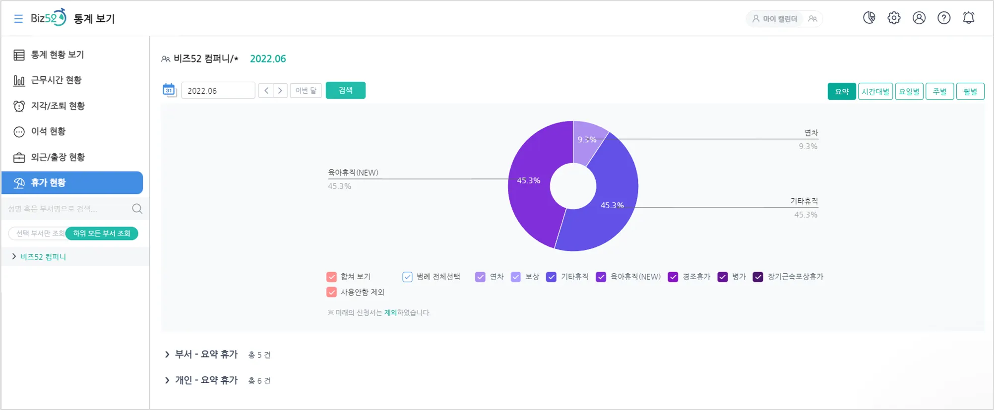This screenshot has width=994, height=410.
Task: Open the user profile icon
Action: pyautogui.click(x=919, y=18)
